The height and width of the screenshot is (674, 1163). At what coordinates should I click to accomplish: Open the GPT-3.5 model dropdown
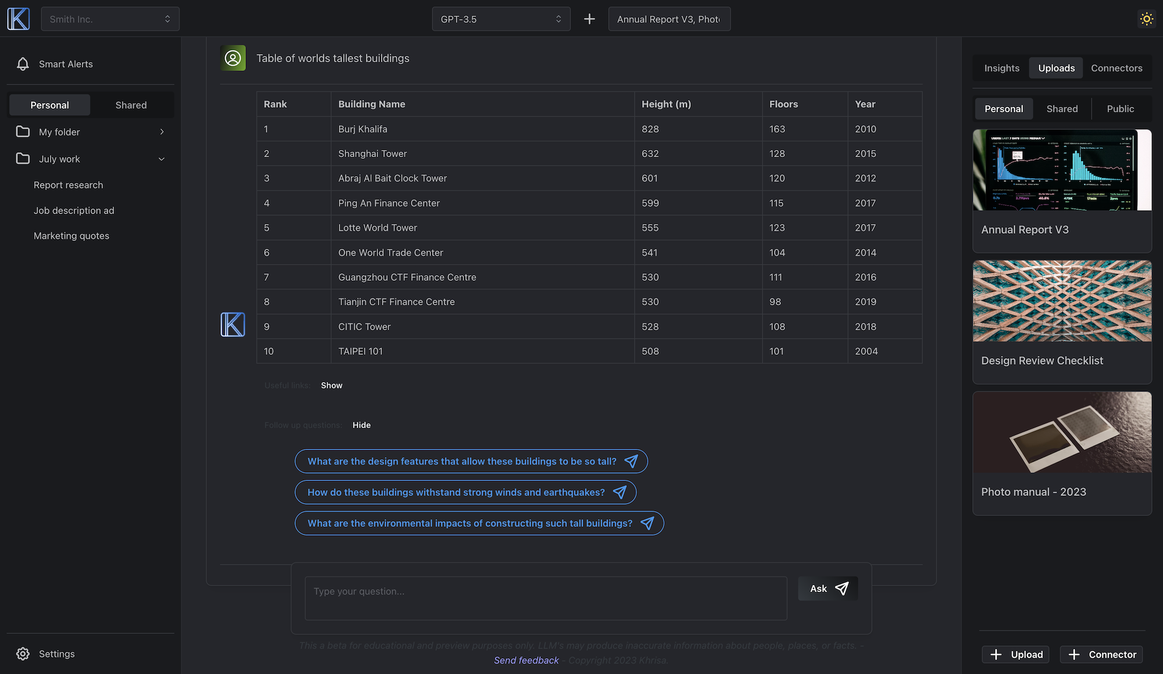click(x=501, y=19)
